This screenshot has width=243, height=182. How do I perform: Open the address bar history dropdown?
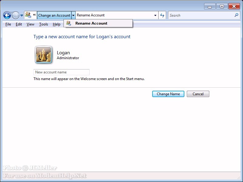coord(155,15)
